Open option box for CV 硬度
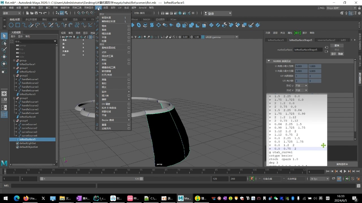Screen dimensions: 362x203 tap(129, 104)
